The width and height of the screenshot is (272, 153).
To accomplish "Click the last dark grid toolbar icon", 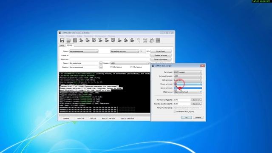I will [158, 40].
